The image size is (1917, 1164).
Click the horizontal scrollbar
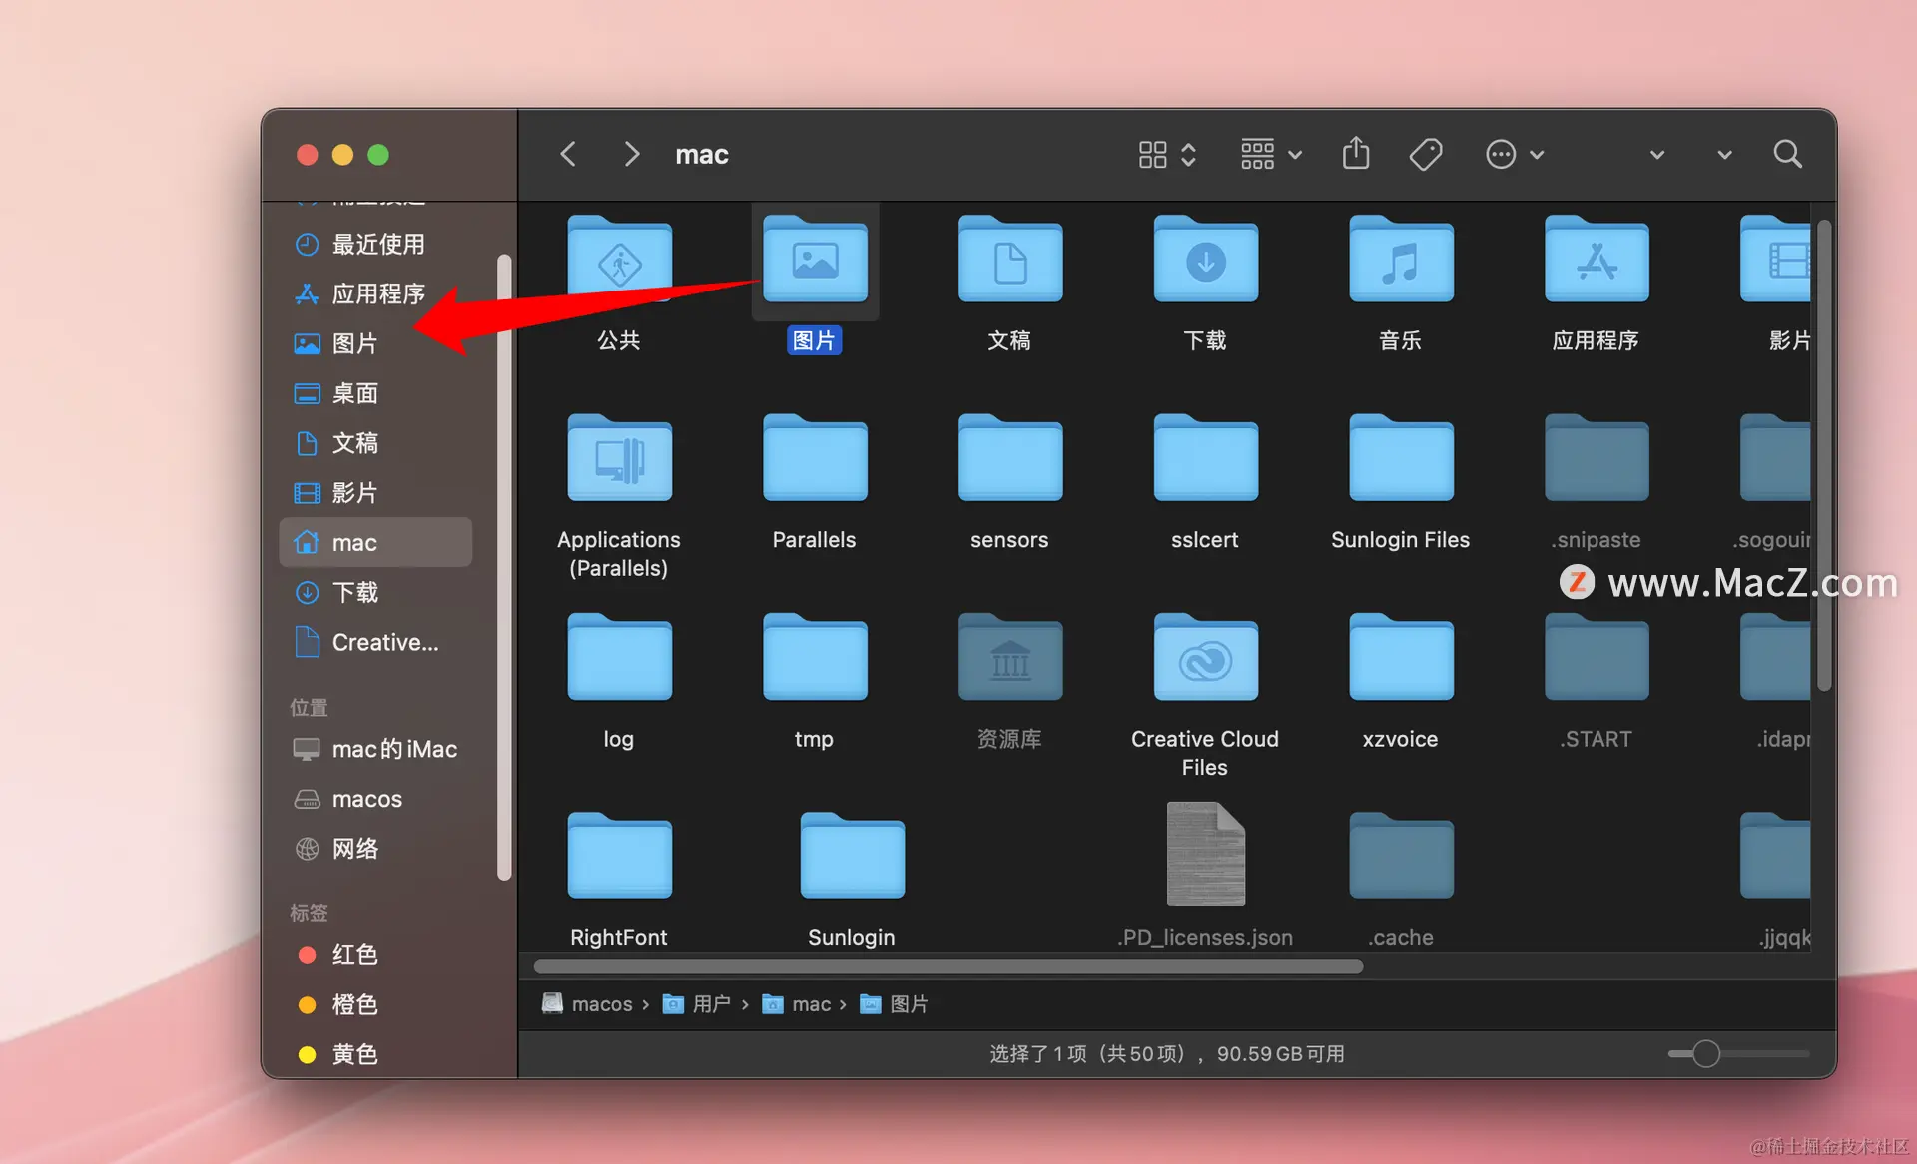[x=948, y=966]
